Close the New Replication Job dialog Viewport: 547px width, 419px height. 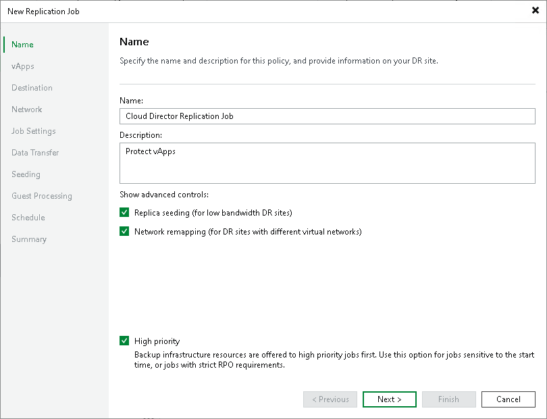[535, 11]
